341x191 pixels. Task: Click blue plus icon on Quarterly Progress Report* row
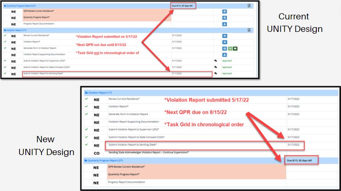coord(225,18)
